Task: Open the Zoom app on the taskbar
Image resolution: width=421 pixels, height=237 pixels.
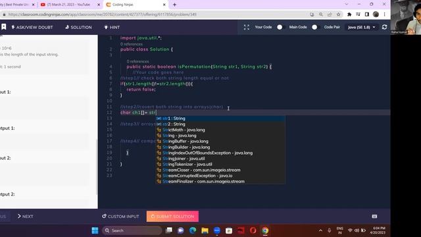Action: tap(217, 230)
